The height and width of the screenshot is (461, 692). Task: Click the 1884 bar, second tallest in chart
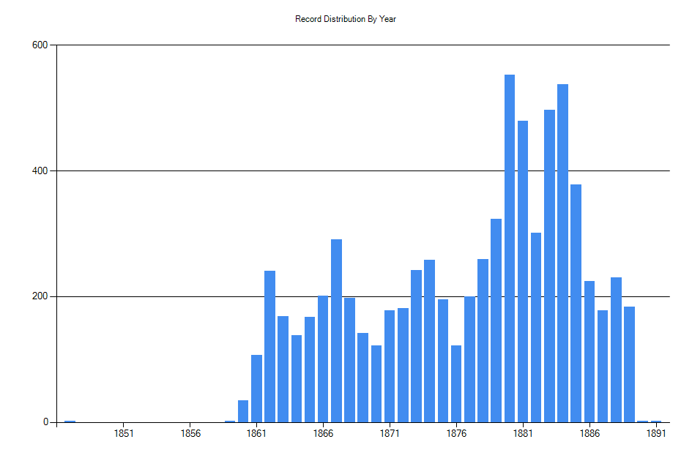coord(562,253)
